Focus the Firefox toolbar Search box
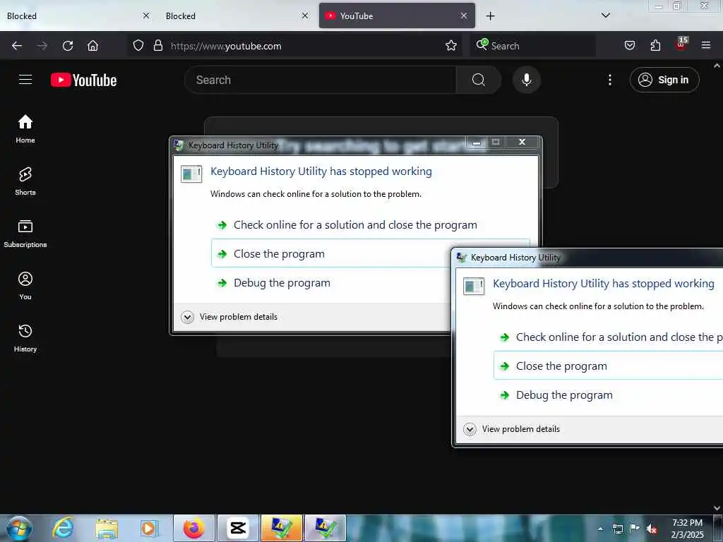The width and height of the screenshot is (723, 542). click(532, 46)
